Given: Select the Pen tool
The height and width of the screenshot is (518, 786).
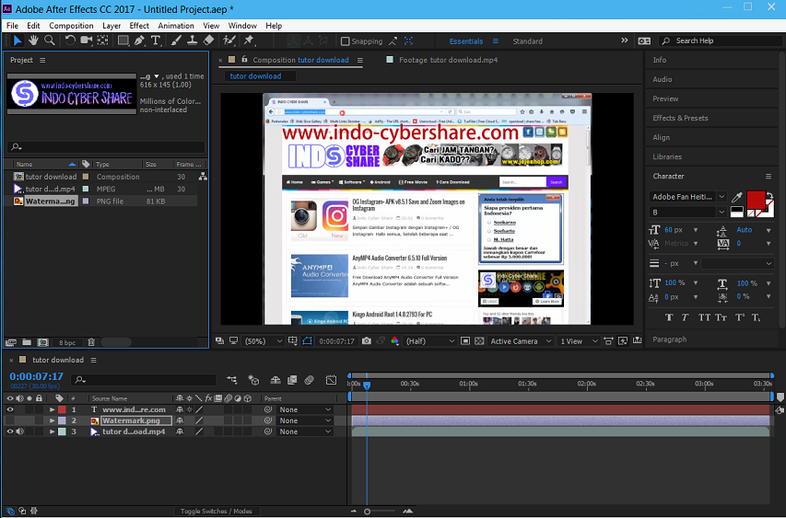Looking at the screenshot, I should pyautogui.click(x=139, y=40).
